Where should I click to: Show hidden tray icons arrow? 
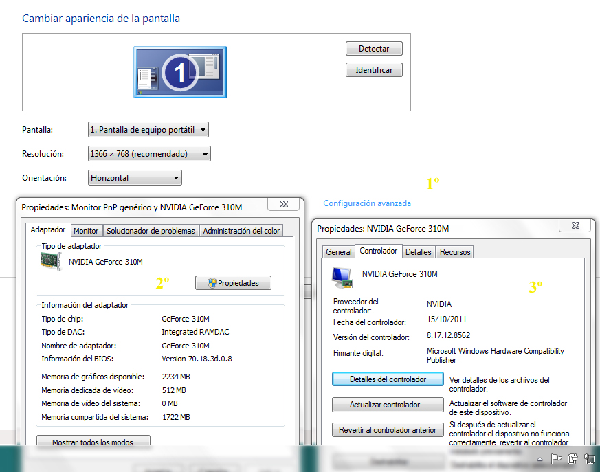(540, 459)
